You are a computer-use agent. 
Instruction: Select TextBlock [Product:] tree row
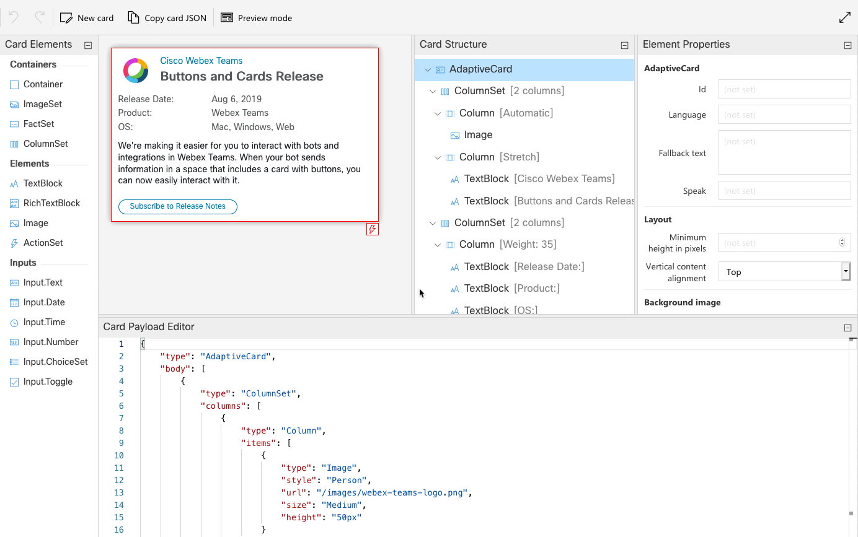pyautogui.click(x=524, y=289)
